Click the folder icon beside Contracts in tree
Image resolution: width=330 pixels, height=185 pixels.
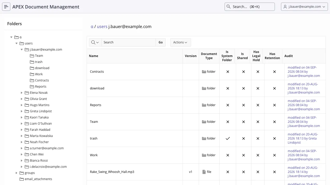coord(32,80)
